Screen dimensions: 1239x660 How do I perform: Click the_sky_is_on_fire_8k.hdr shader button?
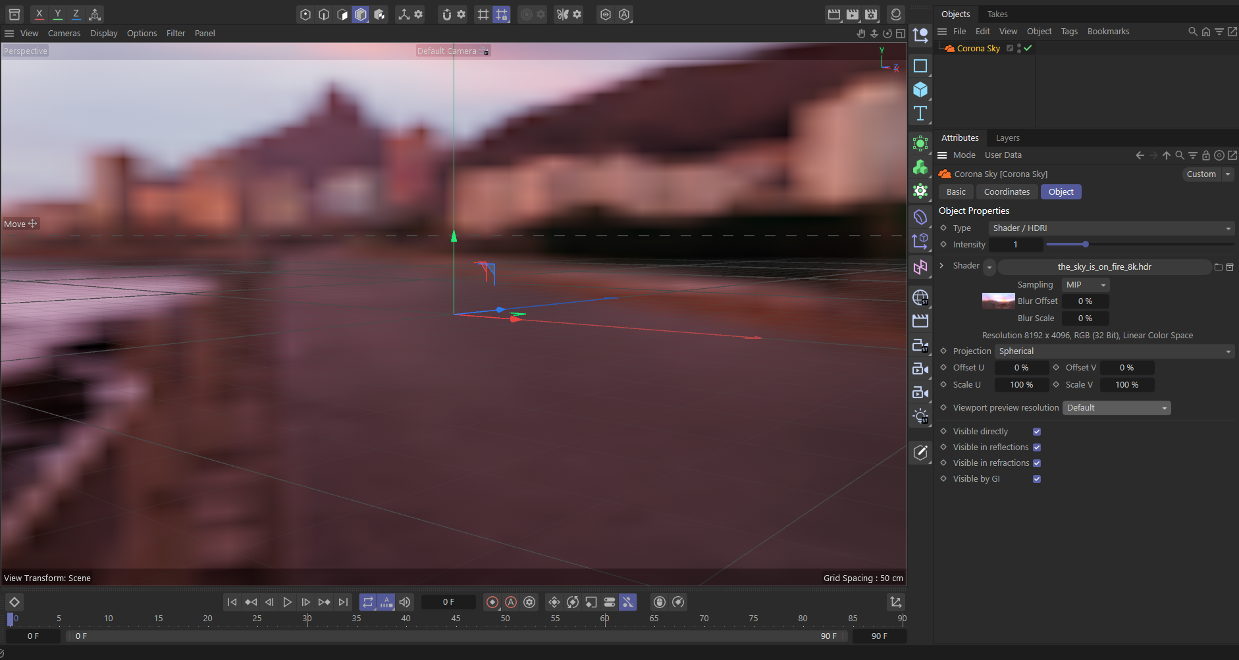pyautogui.click(x=1105, y=267)
